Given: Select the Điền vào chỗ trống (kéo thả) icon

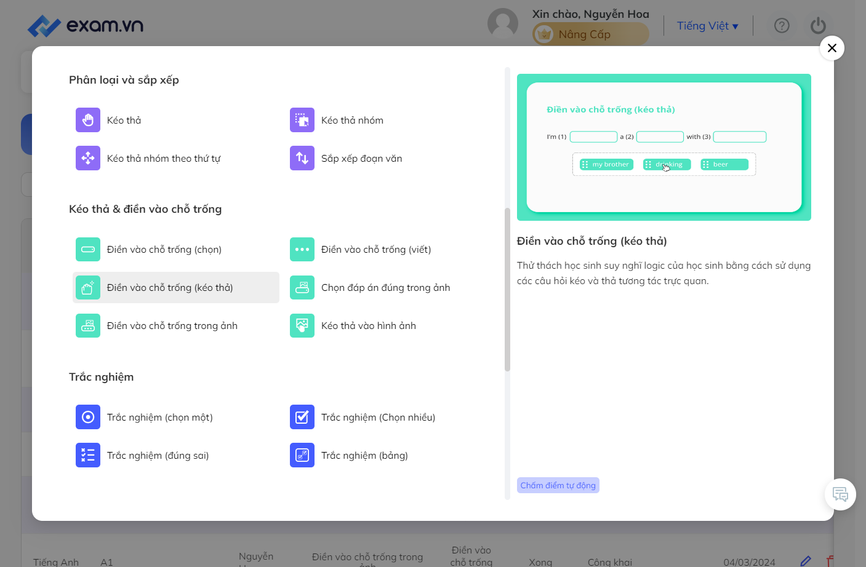Looking at the screenshot, I should pos(88,287).
